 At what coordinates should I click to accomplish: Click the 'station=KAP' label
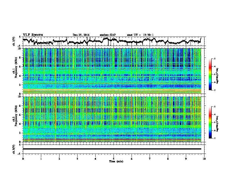point(108,35)
